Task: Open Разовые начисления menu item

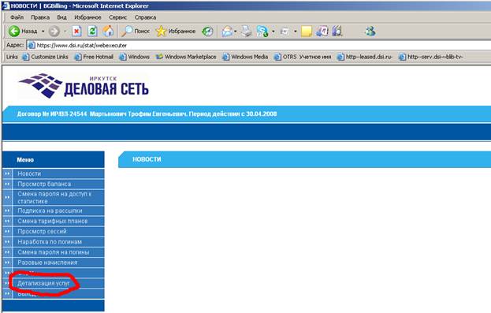Action: pyautogui.click(x=47, y=263)
